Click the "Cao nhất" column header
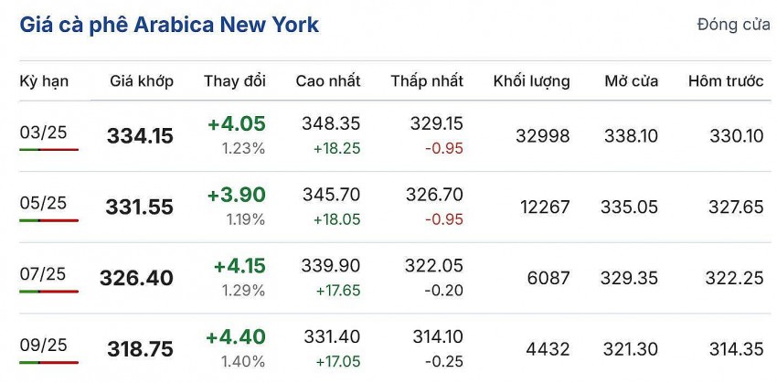The width and height of the screenshot is (777, 383). point(328,81)
